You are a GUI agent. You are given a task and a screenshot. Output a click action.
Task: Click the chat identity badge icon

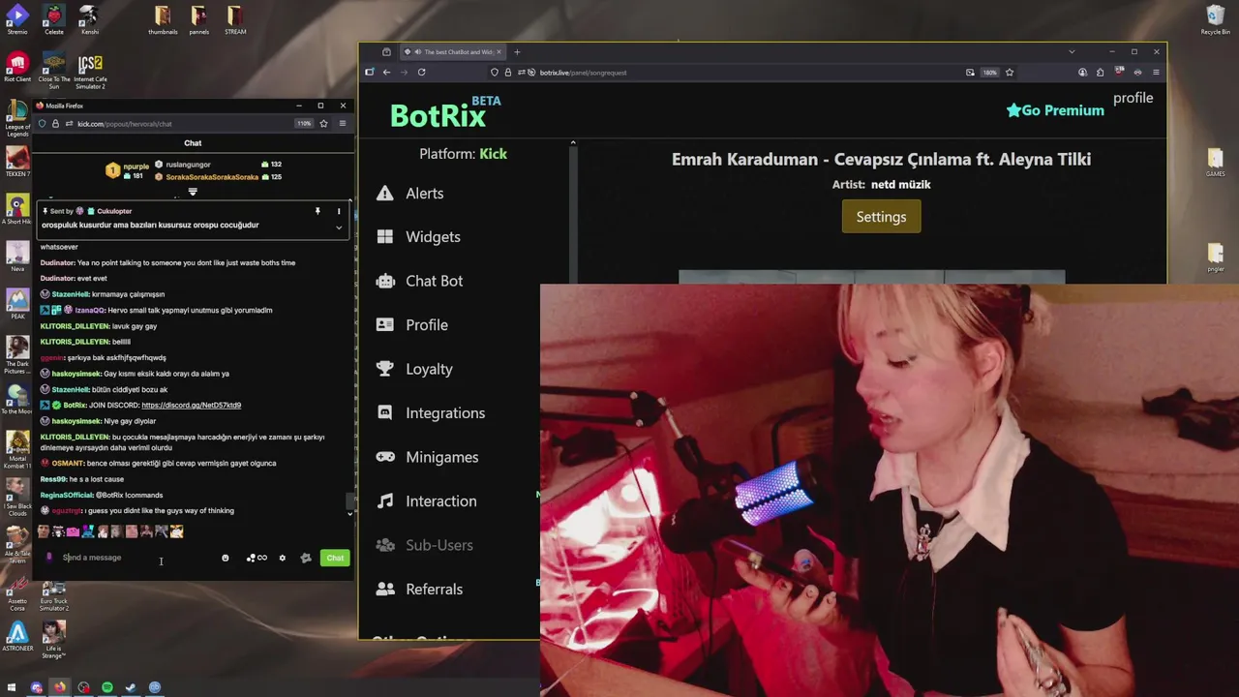(x=306, y=558)
